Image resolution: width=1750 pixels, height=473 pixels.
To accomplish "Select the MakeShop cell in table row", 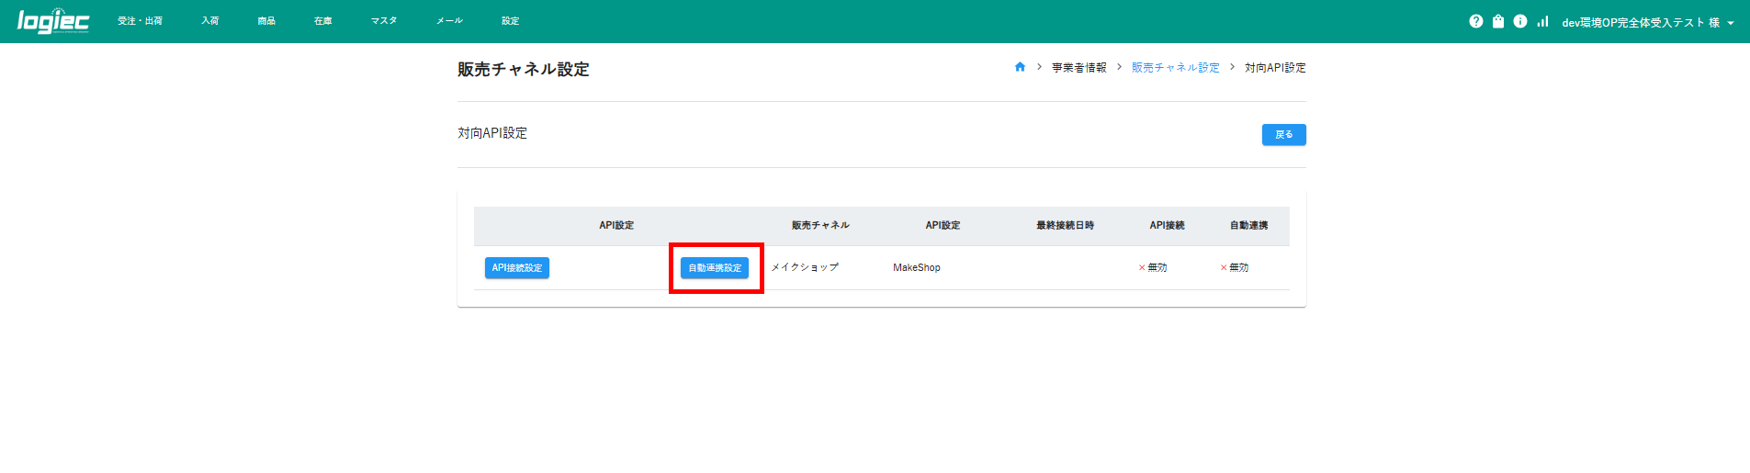I will [x=916, y=268].
